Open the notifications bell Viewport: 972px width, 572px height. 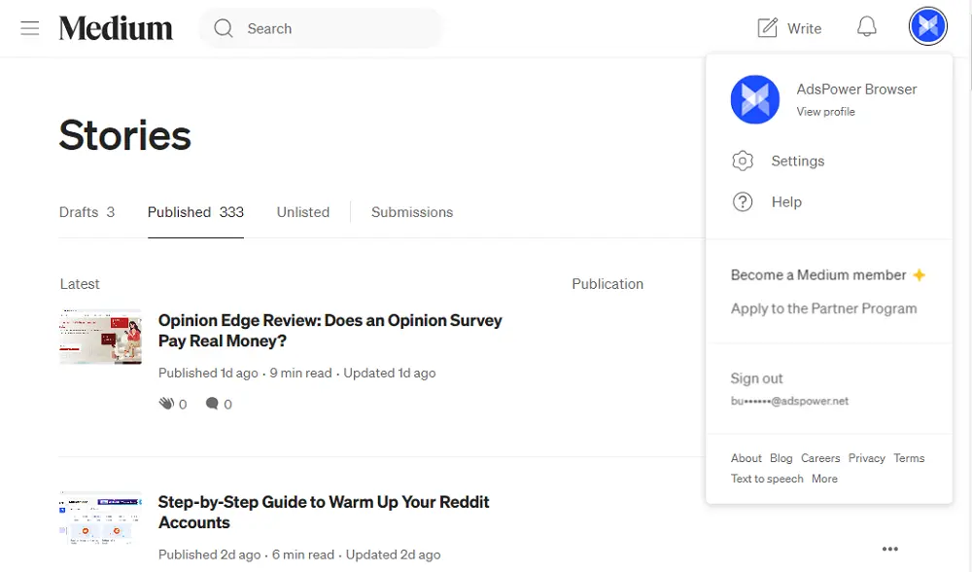pyautogui.click(x=866, y=27)
